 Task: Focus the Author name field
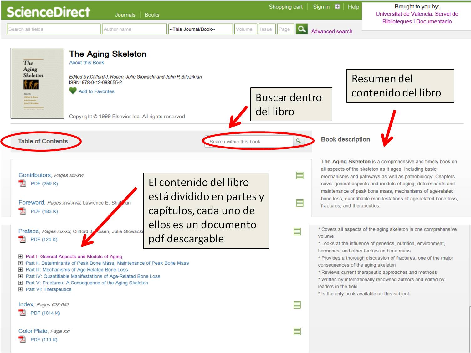point(135,29)
